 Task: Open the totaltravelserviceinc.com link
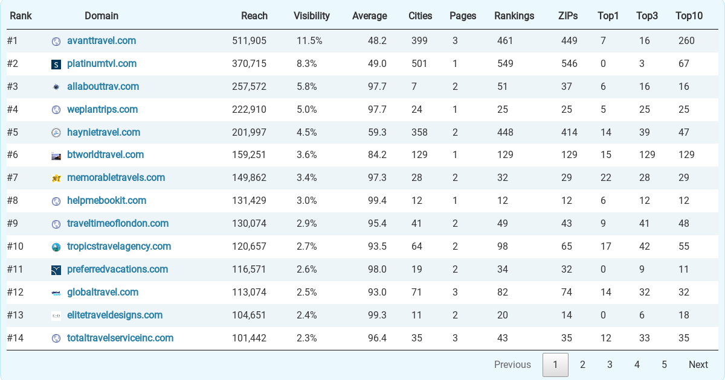point(120,338)
